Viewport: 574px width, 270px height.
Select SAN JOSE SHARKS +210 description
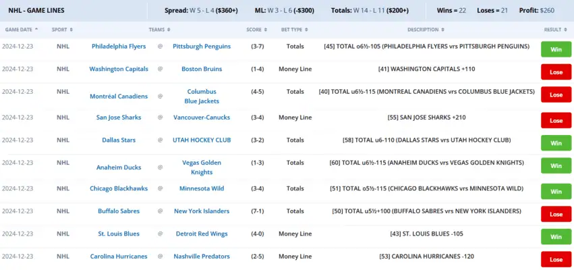click(426, 117)
